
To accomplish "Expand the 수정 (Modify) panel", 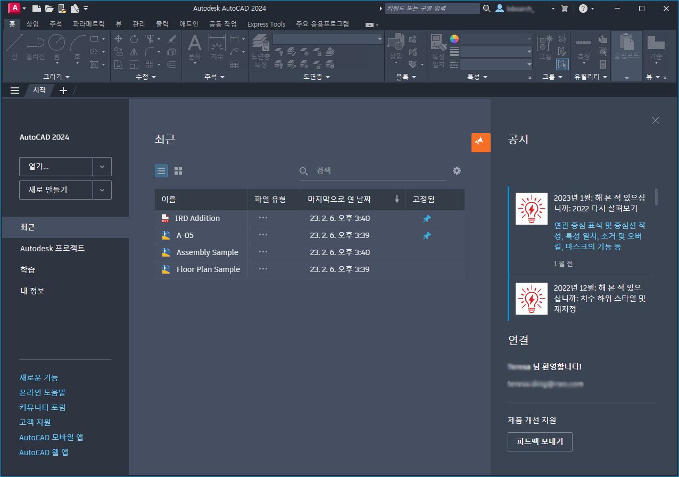I will pos(146,77).
